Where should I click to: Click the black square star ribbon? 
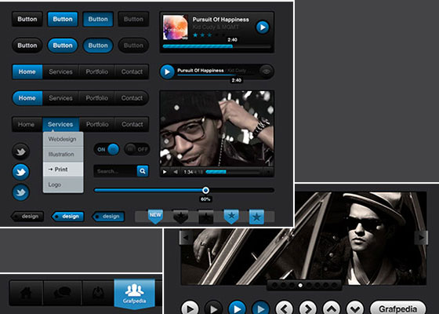pos(205,217)
